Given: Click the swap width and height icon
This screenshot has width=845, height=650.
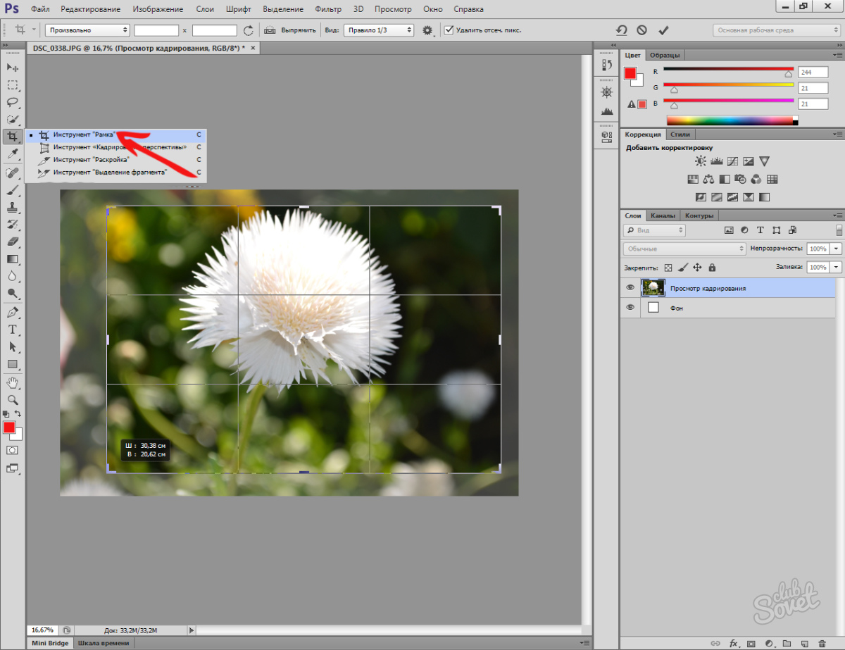Looking at the screenshot, I should 248,30.
